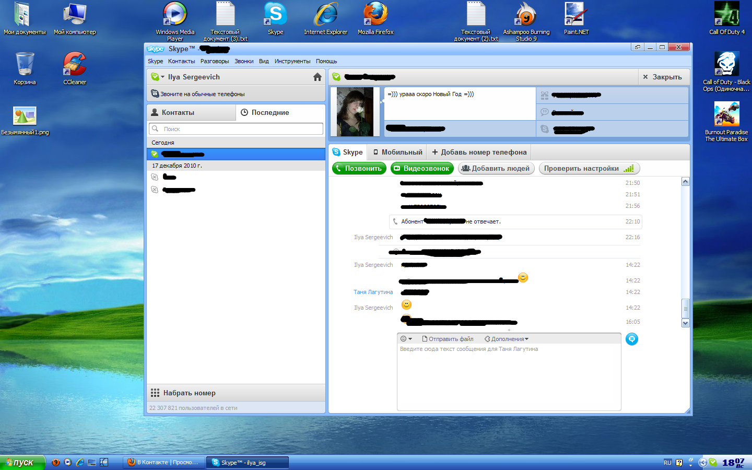
Task: Open Burnout Paradise The Ultimate Box shortcut
Action: [726, 122]
